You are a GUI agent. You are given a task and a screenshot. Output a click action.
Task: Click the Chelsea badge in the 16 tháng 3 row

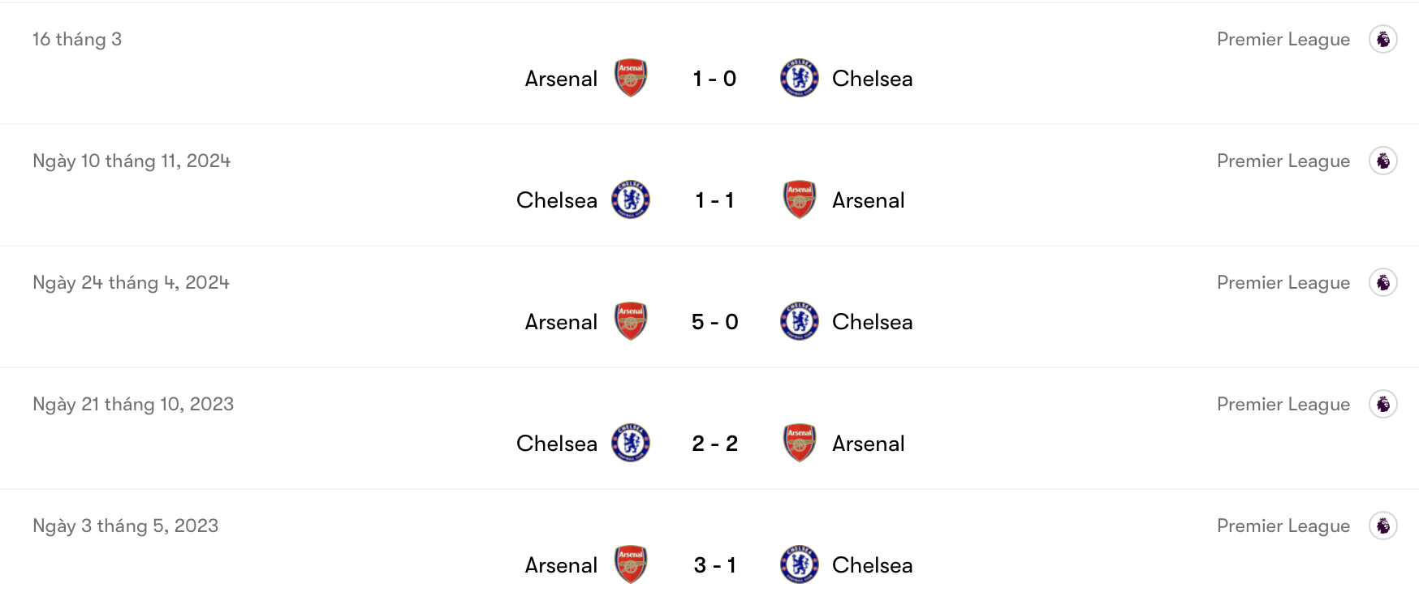(799, 79)
